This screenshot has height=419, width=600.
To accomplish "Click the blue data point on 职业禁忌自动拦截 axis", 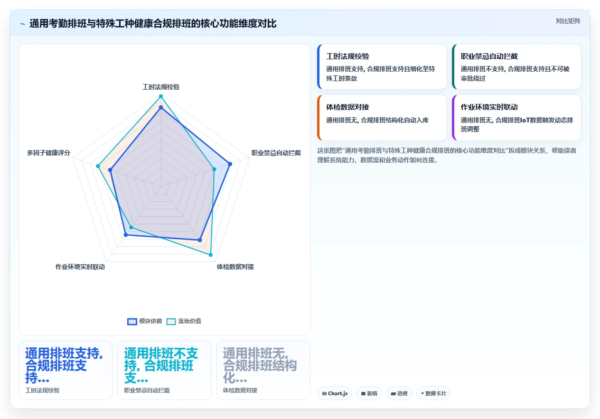I will point(230,164).
